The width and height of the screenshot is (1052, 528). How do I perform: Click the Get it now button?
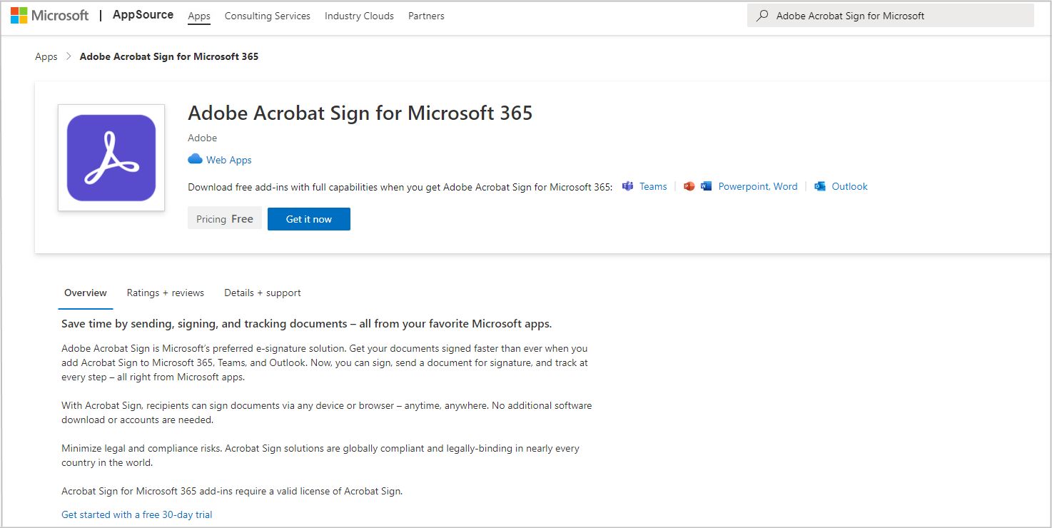309,219
